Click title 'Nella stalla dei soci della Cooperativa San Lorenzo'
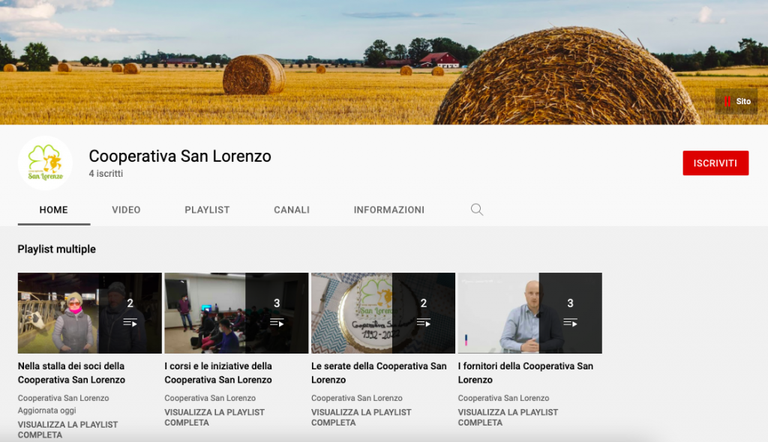The width and height of the screenshot is (768, 442). pyautogui.click(x=71, y=372)
